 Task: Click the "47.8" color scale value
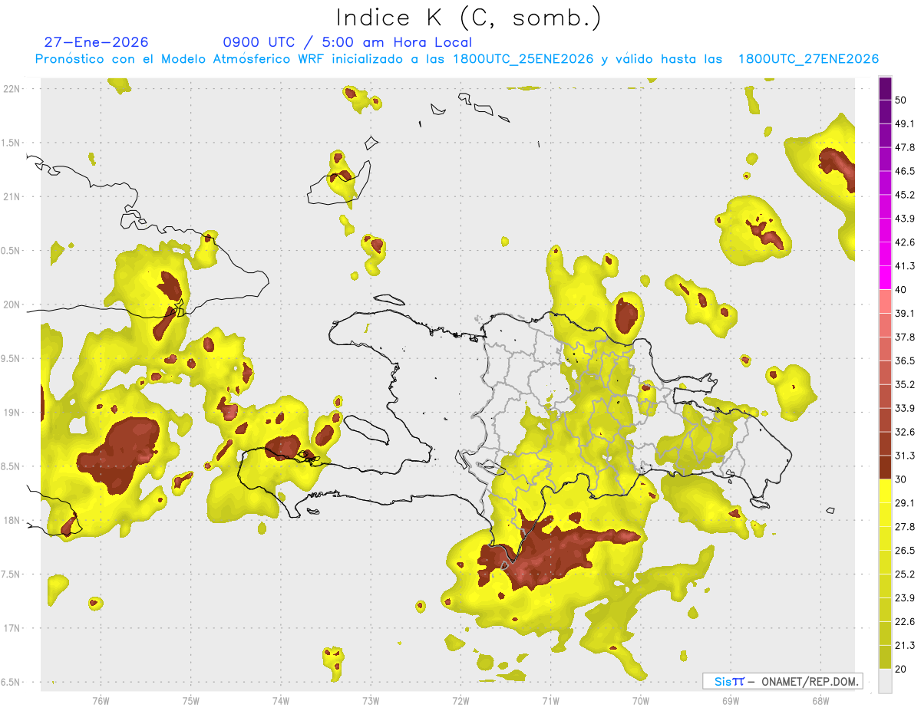pos(905,147)
